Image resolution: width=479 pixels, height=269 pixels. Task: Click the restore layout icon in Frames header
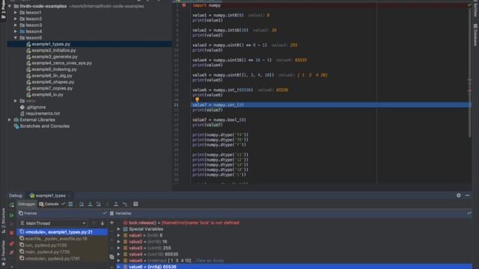[x=105, y=213]
